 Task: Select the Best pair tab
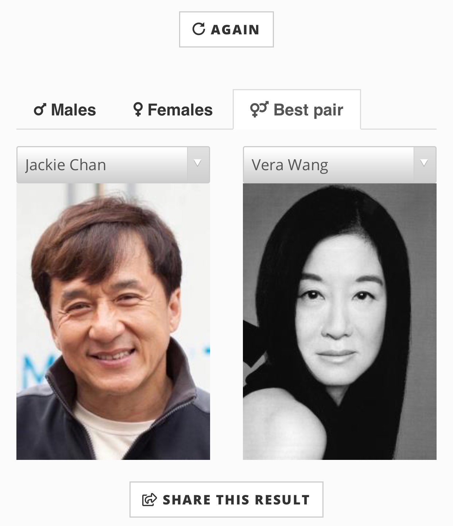pyautogui.click(x=297, y=110)
